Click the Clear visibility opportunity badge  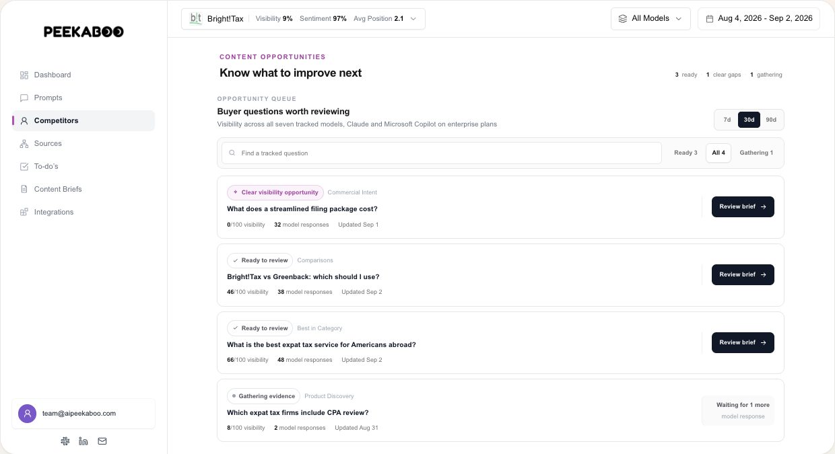click(275, 192)
